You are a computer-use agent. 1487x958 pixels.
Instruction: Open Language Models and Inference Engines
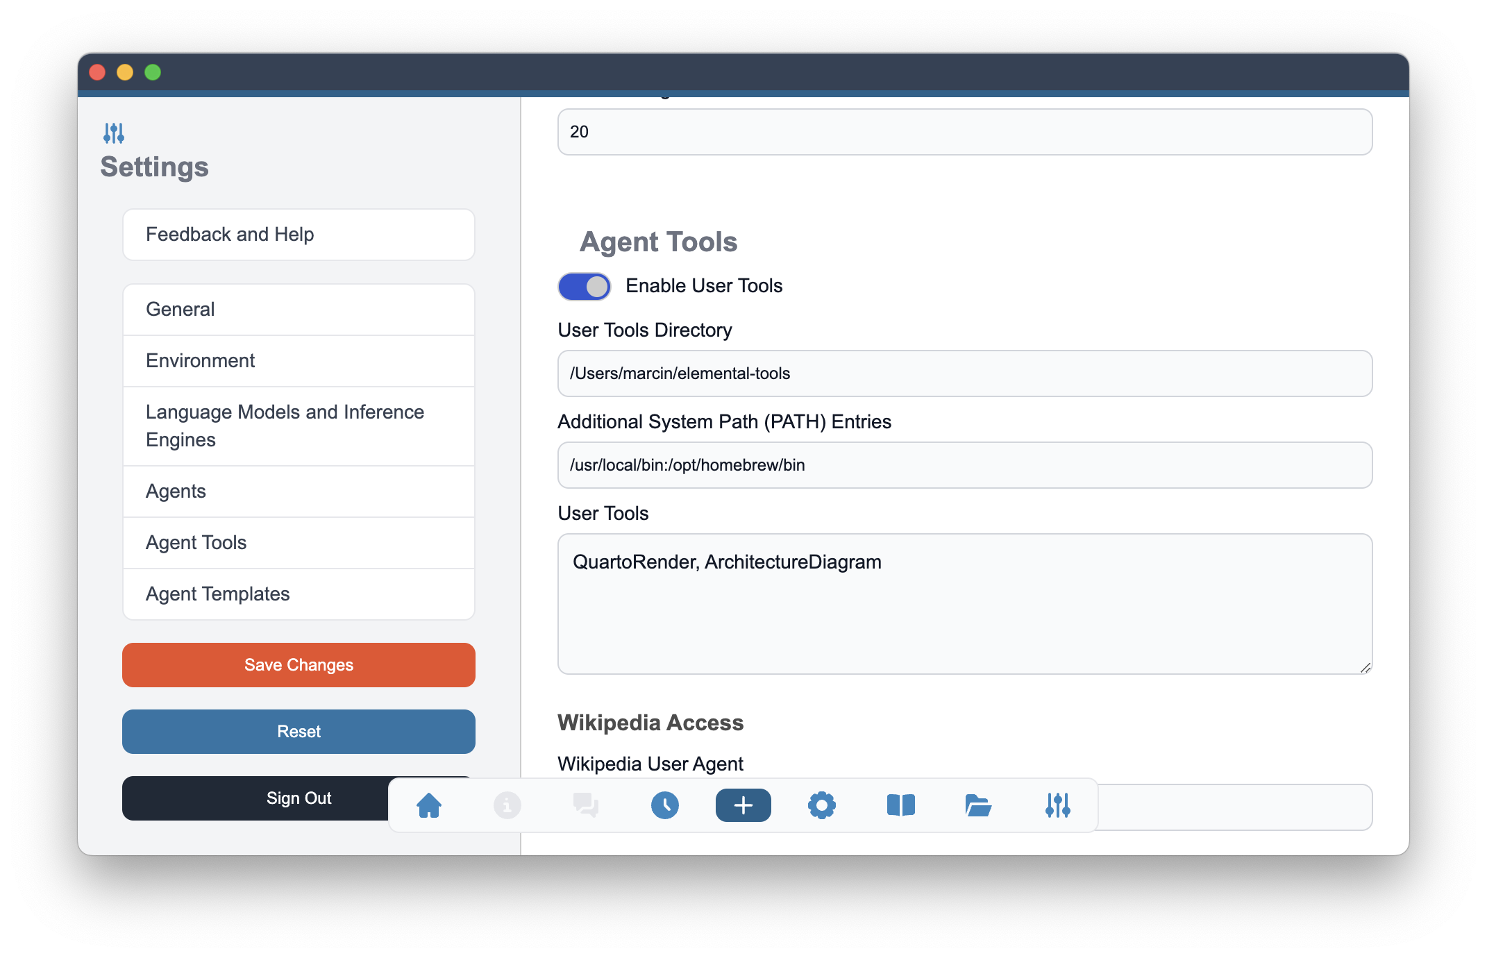click(x=299, y=426)
